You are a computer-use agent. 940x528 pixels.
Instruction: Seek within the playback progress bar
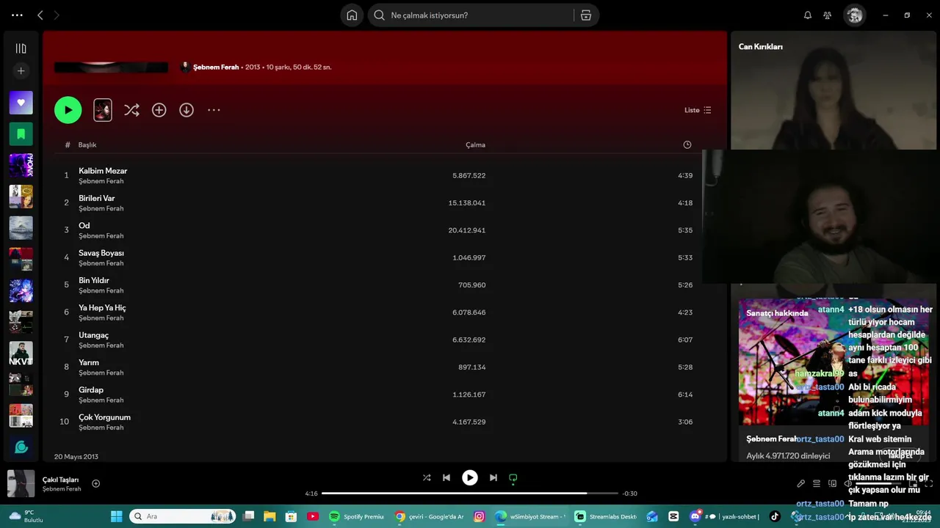[x=470, y=494]
